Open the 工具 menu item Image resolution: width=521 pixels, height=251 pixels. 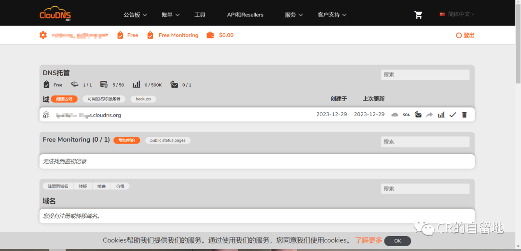[200, 15]
